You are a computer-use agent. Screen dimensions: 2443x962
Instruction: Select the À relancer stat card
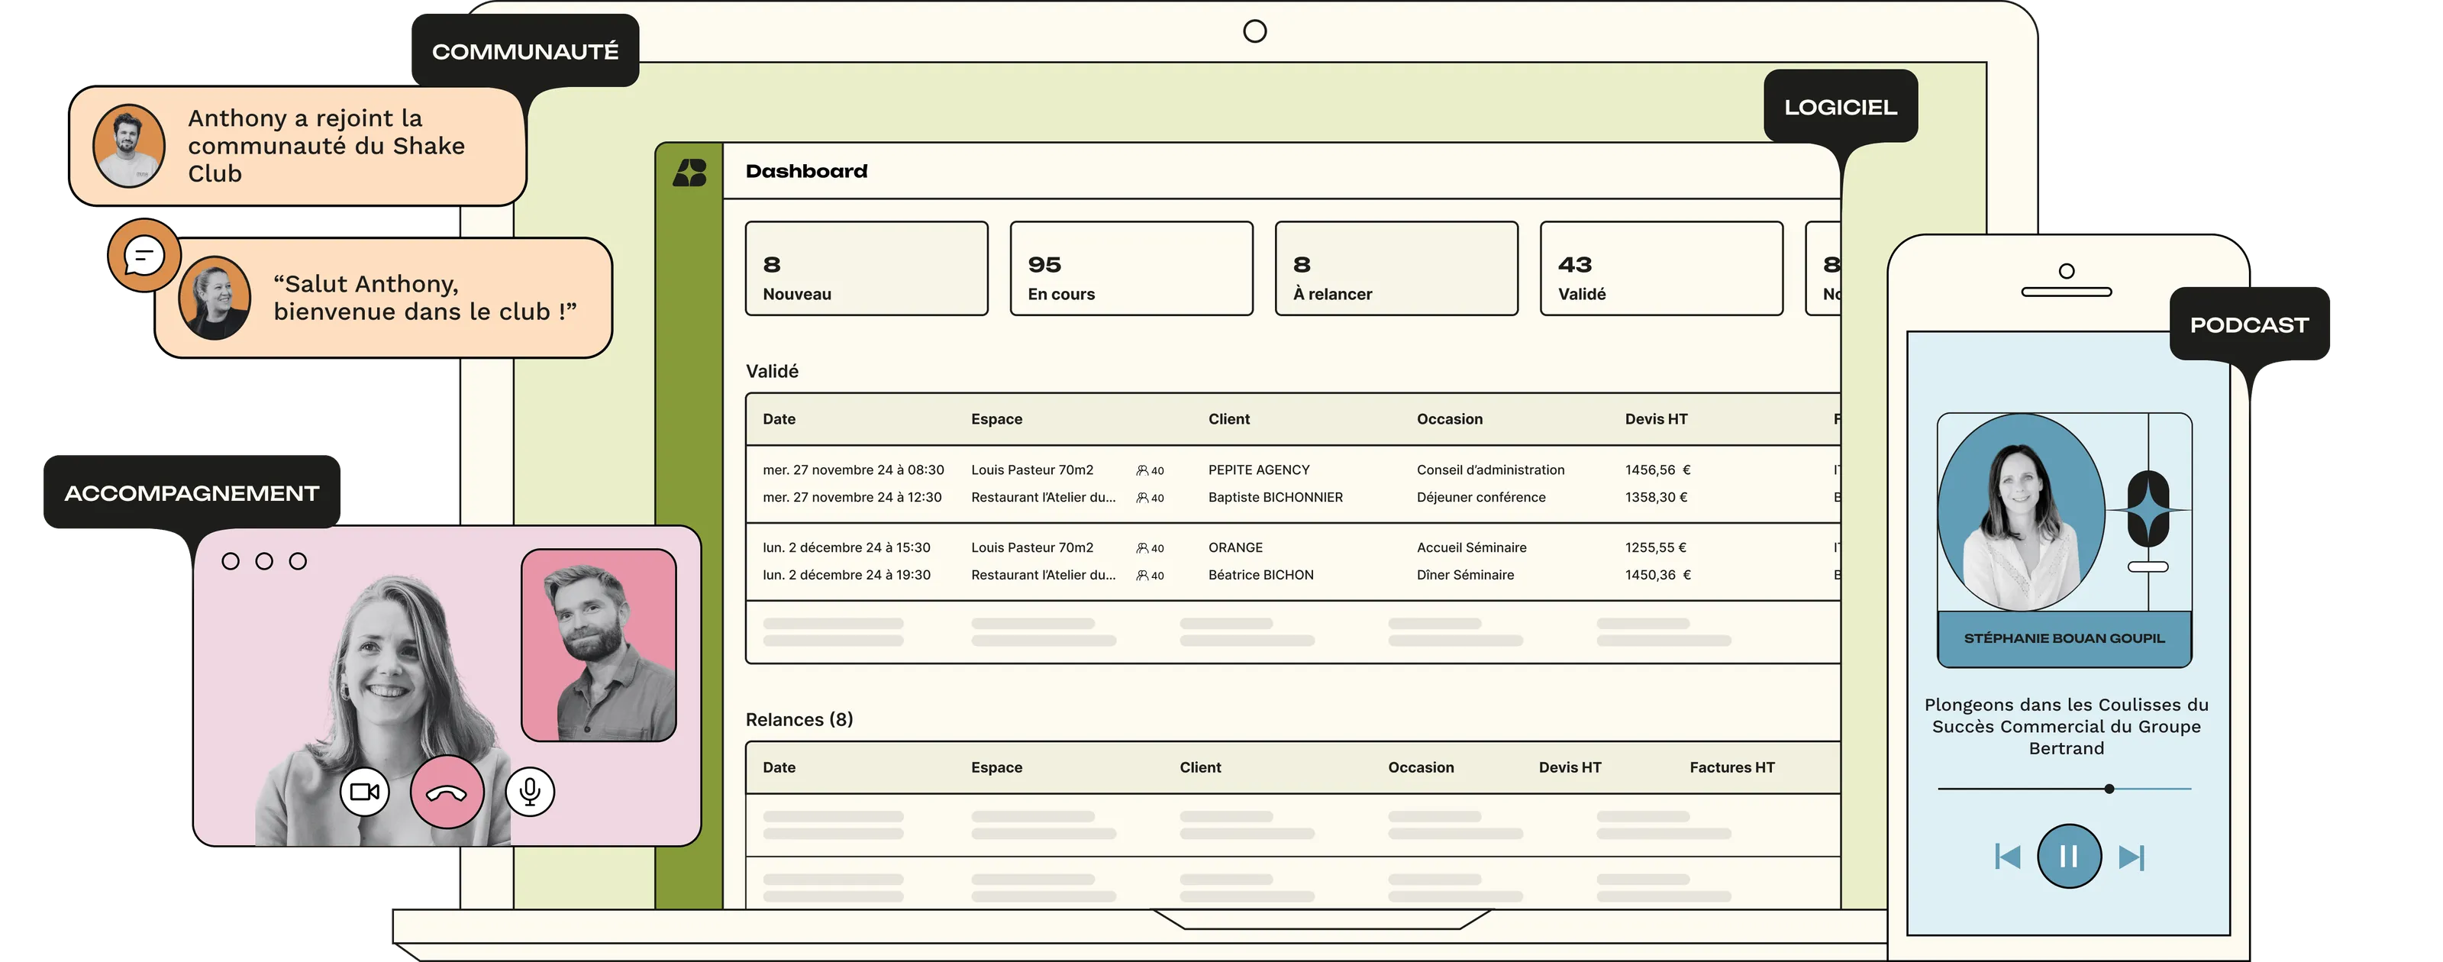point(1396,269)
